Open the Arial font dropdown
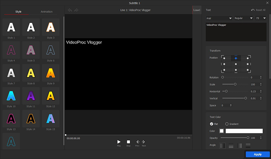This screenshot has width=271, height=159. (x=219, y=18)
